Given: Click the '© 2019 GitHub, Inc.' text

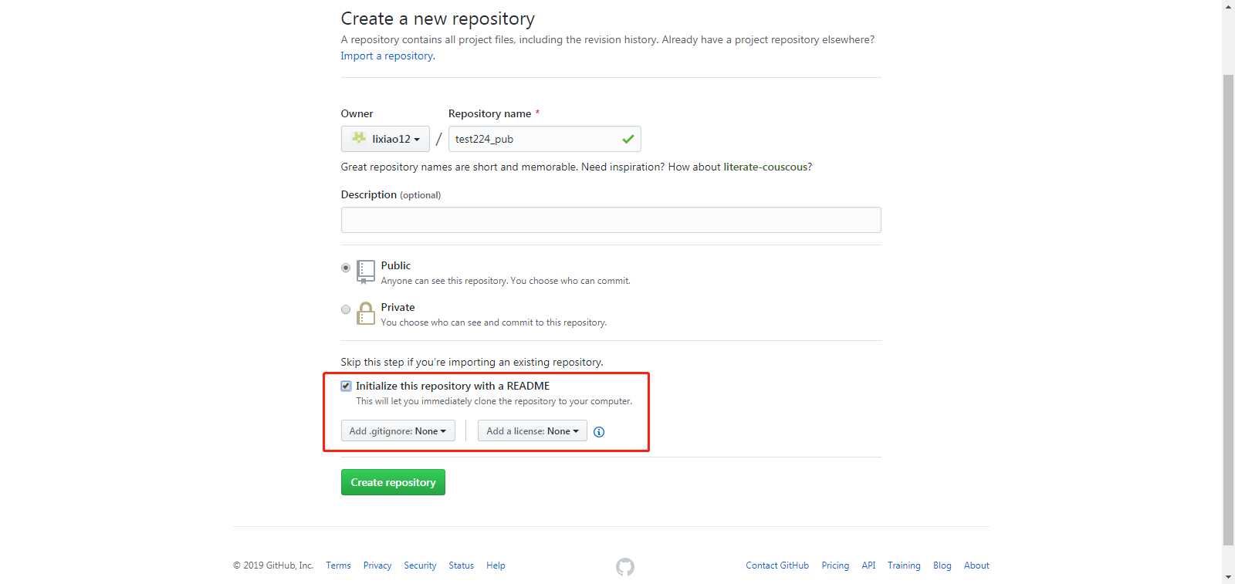Looking at the screenshot, I should pyautogui.click(x=273, y=565).
